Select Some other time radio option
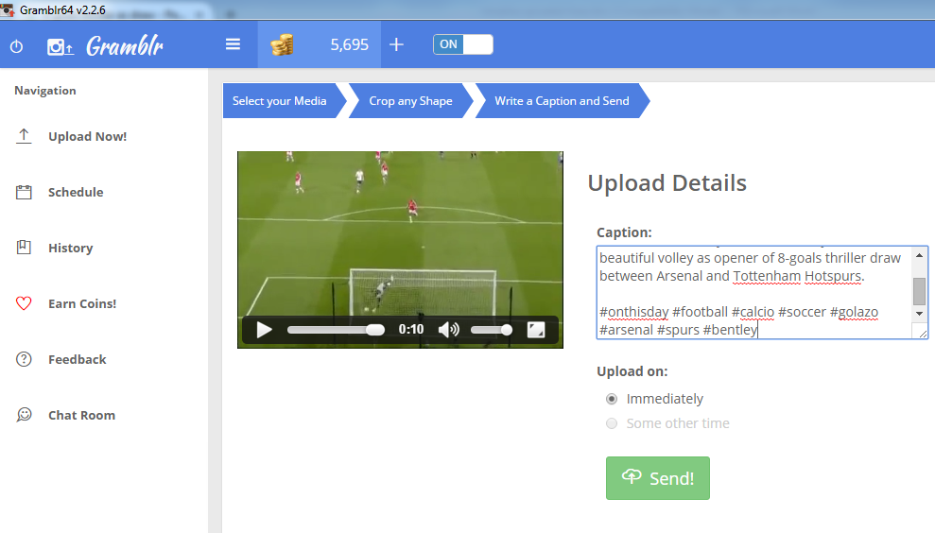Screen dimensions: 935x533 (612, 423)
